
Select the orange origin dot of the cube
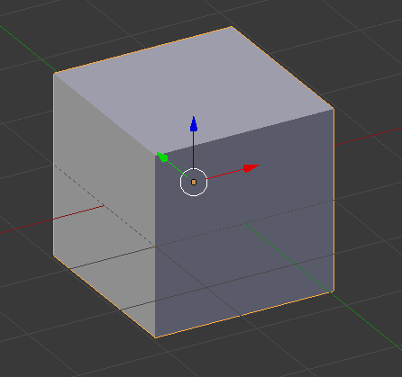tap(194, 182)
